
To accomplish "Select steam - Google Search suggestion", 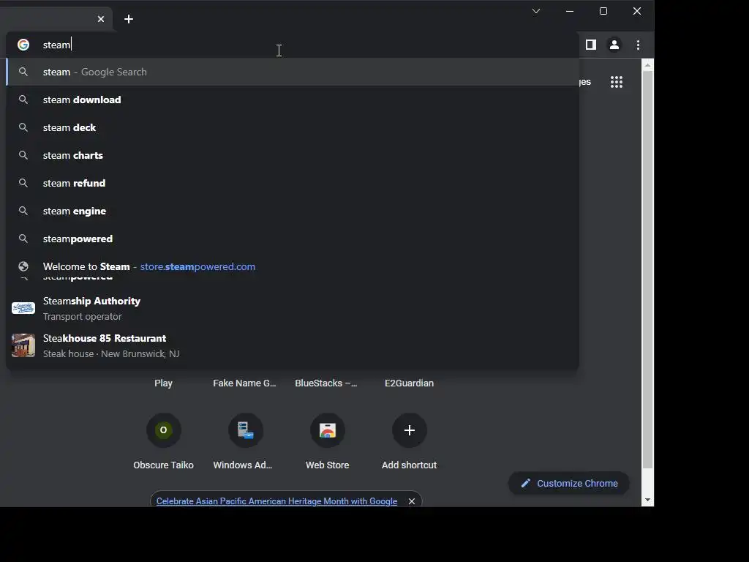I will (293, 72).
